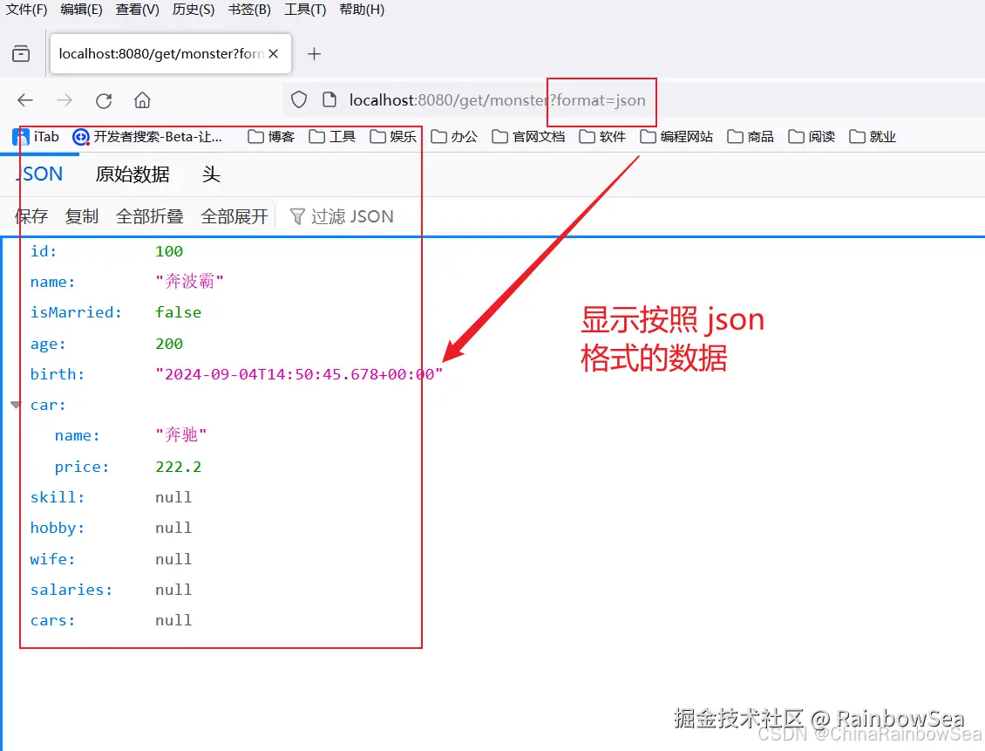The width and height of the screenshot is (985, 751).
Task: Open the 就业 bookmark folder
Action: pyautogui.click(x=873, y=136)
